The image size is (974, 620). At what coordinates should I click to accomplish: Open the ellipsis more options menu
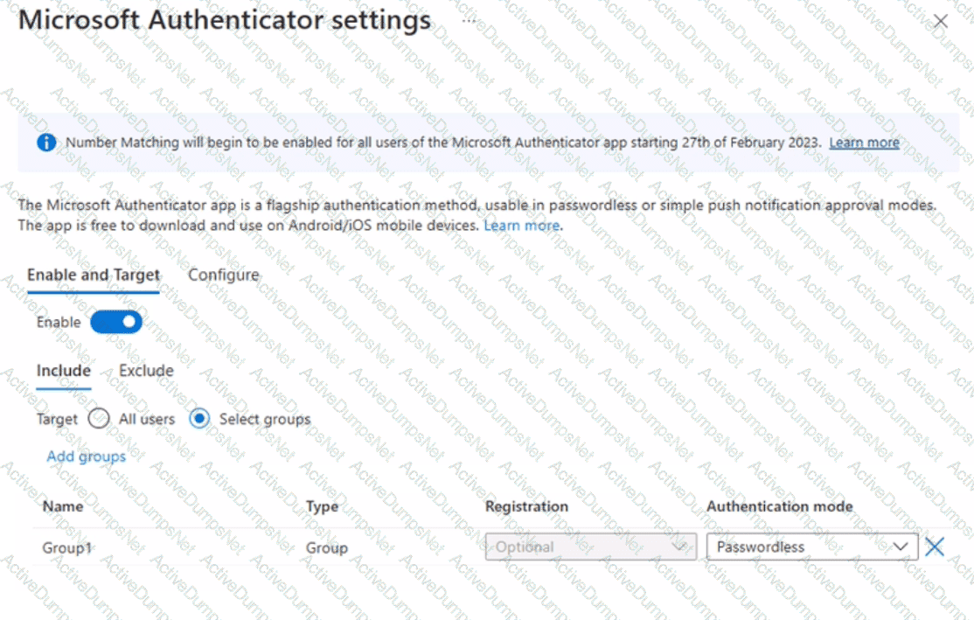coord(469,20)
